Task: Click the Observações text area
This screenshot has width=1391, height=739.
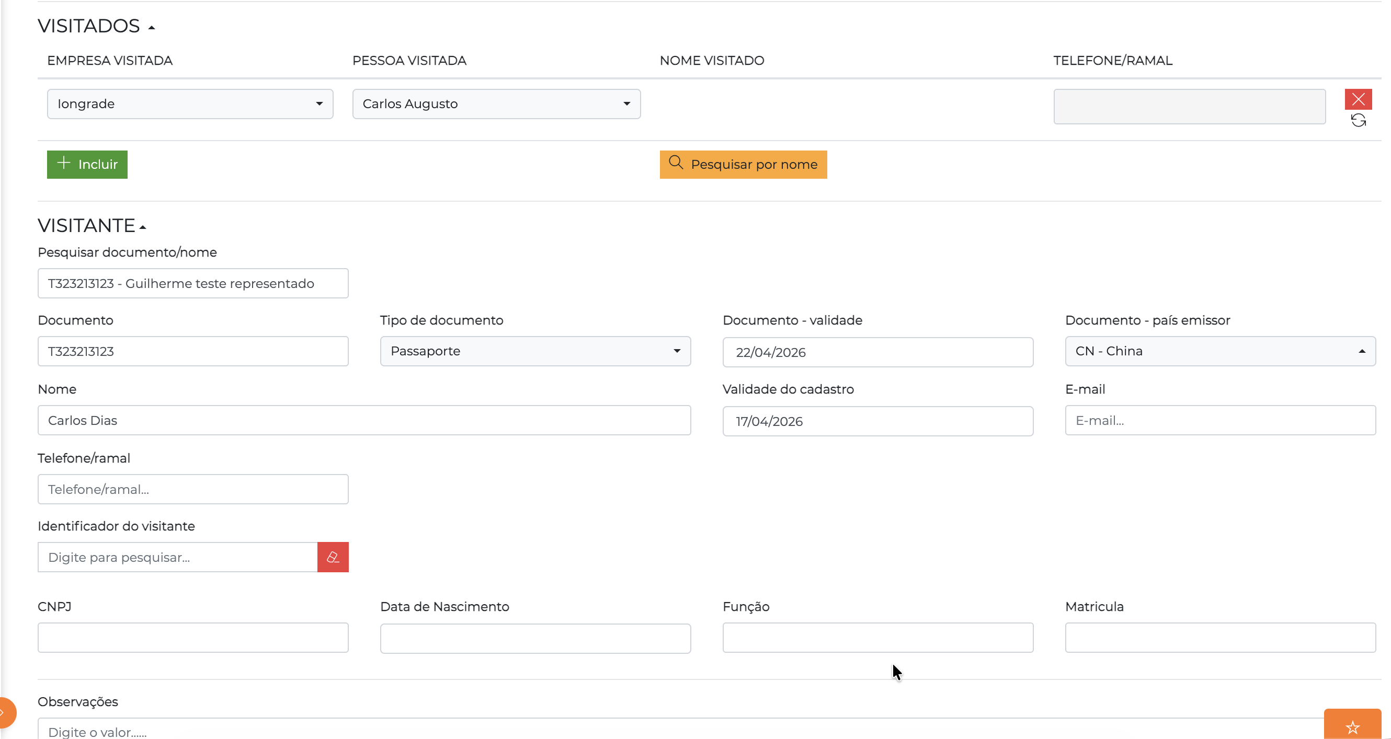Action: coord(680,729)
